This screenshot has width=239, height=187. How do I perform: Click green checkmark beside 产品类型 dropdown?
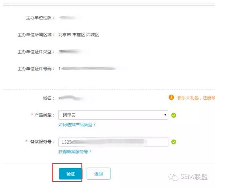[x=174, y=115]
